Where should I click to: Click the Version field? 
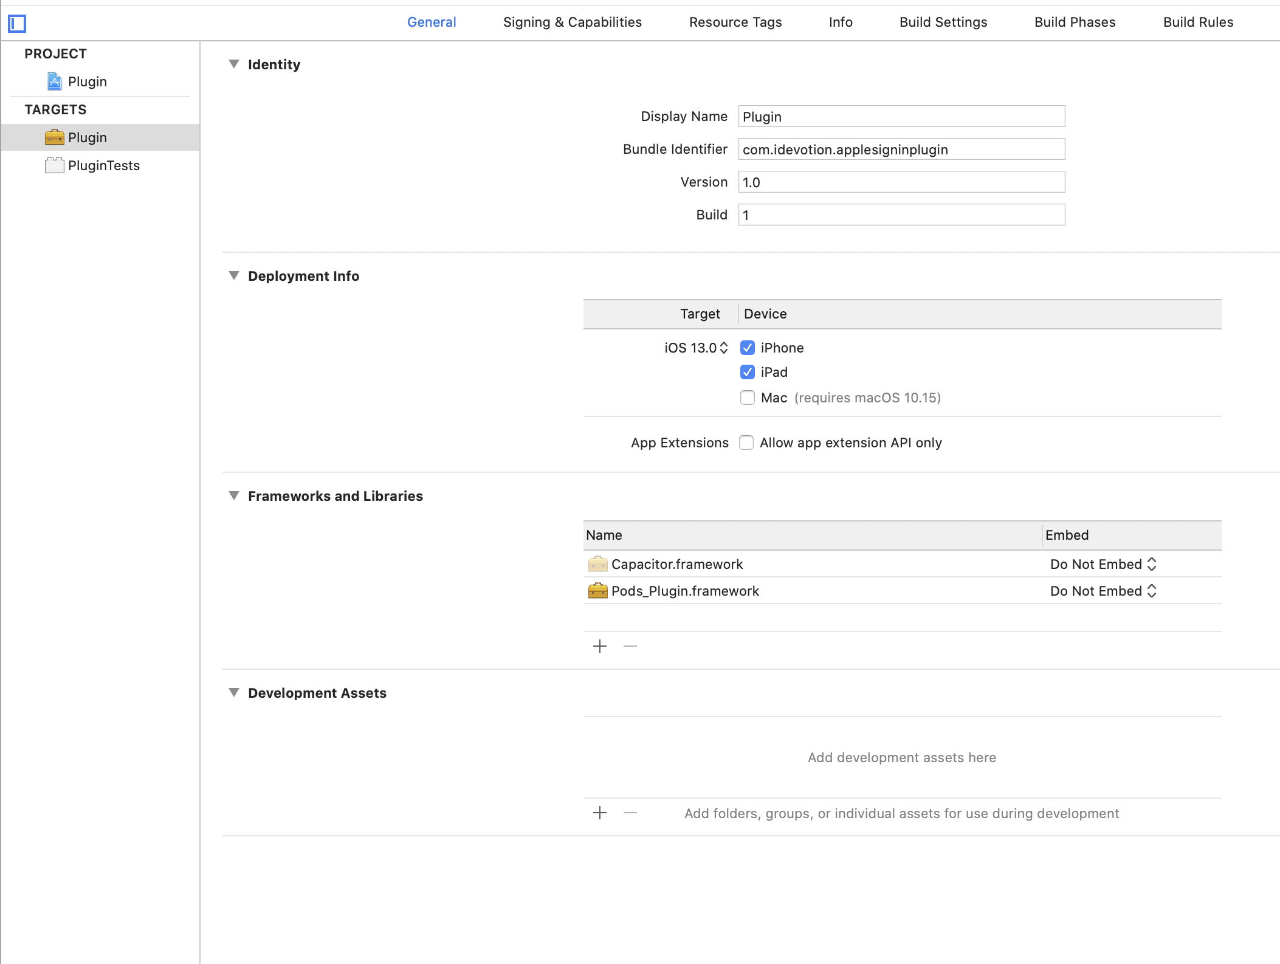tap(901, 182)
